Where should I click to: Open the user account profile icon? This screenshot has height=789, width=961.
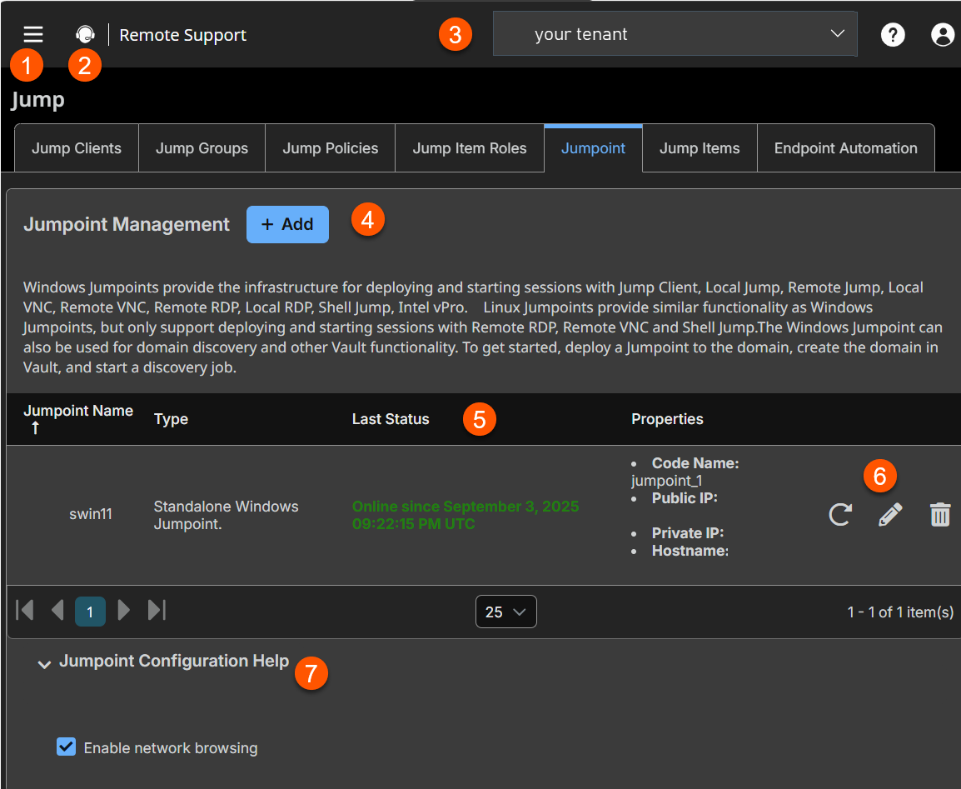point(943,34)
